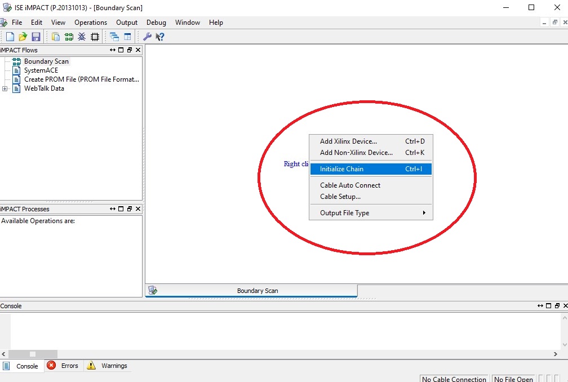Expand the WebTalk Data tree node
This screenshot has width=568, height=382.
pyautogui.click(x=5, y=88)
